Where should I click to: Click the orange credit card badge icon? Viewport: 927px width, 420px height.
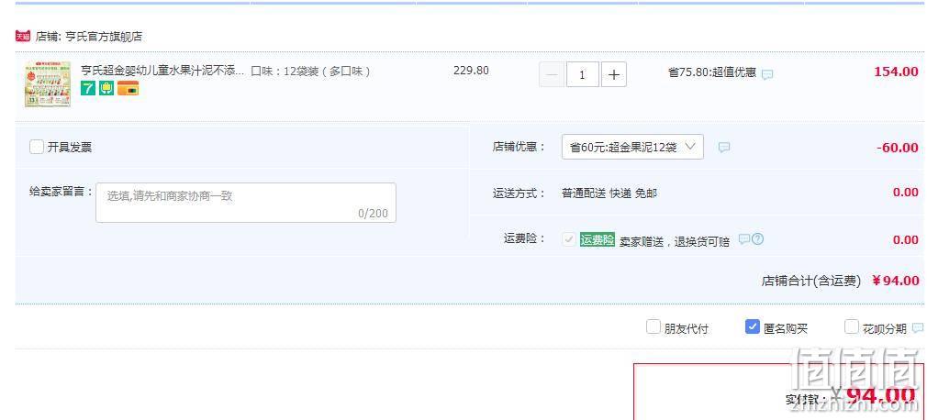(x=128, y=89)
